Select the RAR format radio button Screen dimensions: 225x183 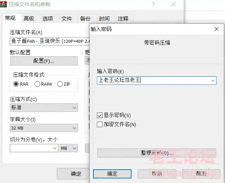[x=16, y=84]
